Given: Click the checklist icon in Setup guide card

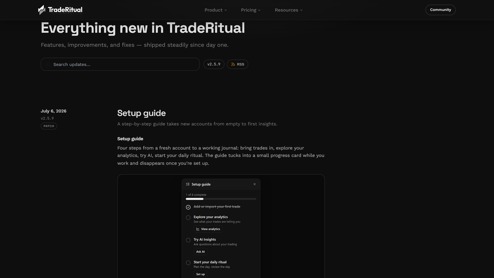Looking at the screenshot, I should [x=188, y=184].
